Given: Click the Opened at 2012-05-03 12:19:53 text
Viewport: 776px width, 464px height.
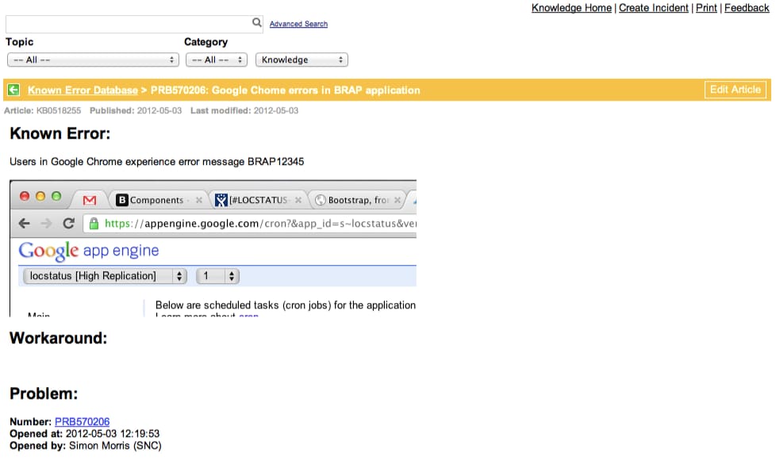Looking at the screenshot, I should [x=85, y=434].
